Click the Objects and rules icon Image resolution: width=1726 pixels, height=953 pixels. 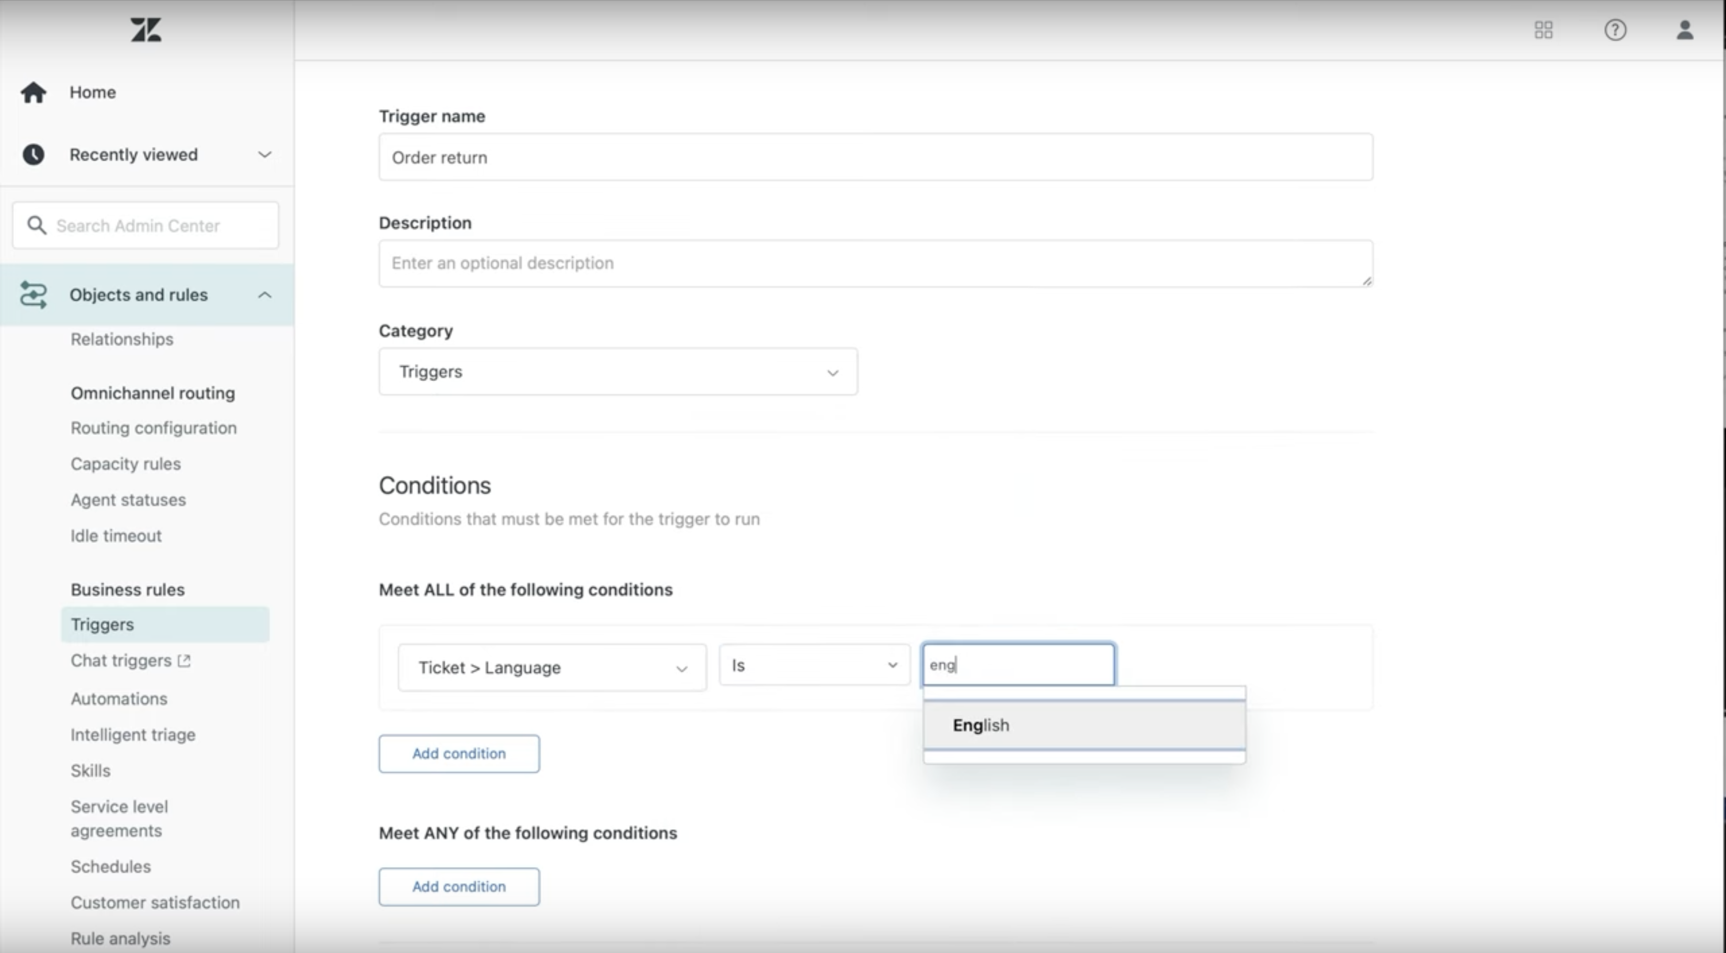pos(33,295)
